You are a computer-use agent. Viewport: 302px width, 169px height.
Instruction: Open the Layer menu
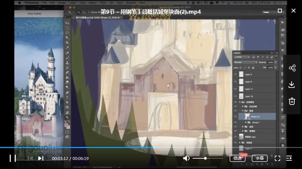pyautogui.click(x=72, y=3)
